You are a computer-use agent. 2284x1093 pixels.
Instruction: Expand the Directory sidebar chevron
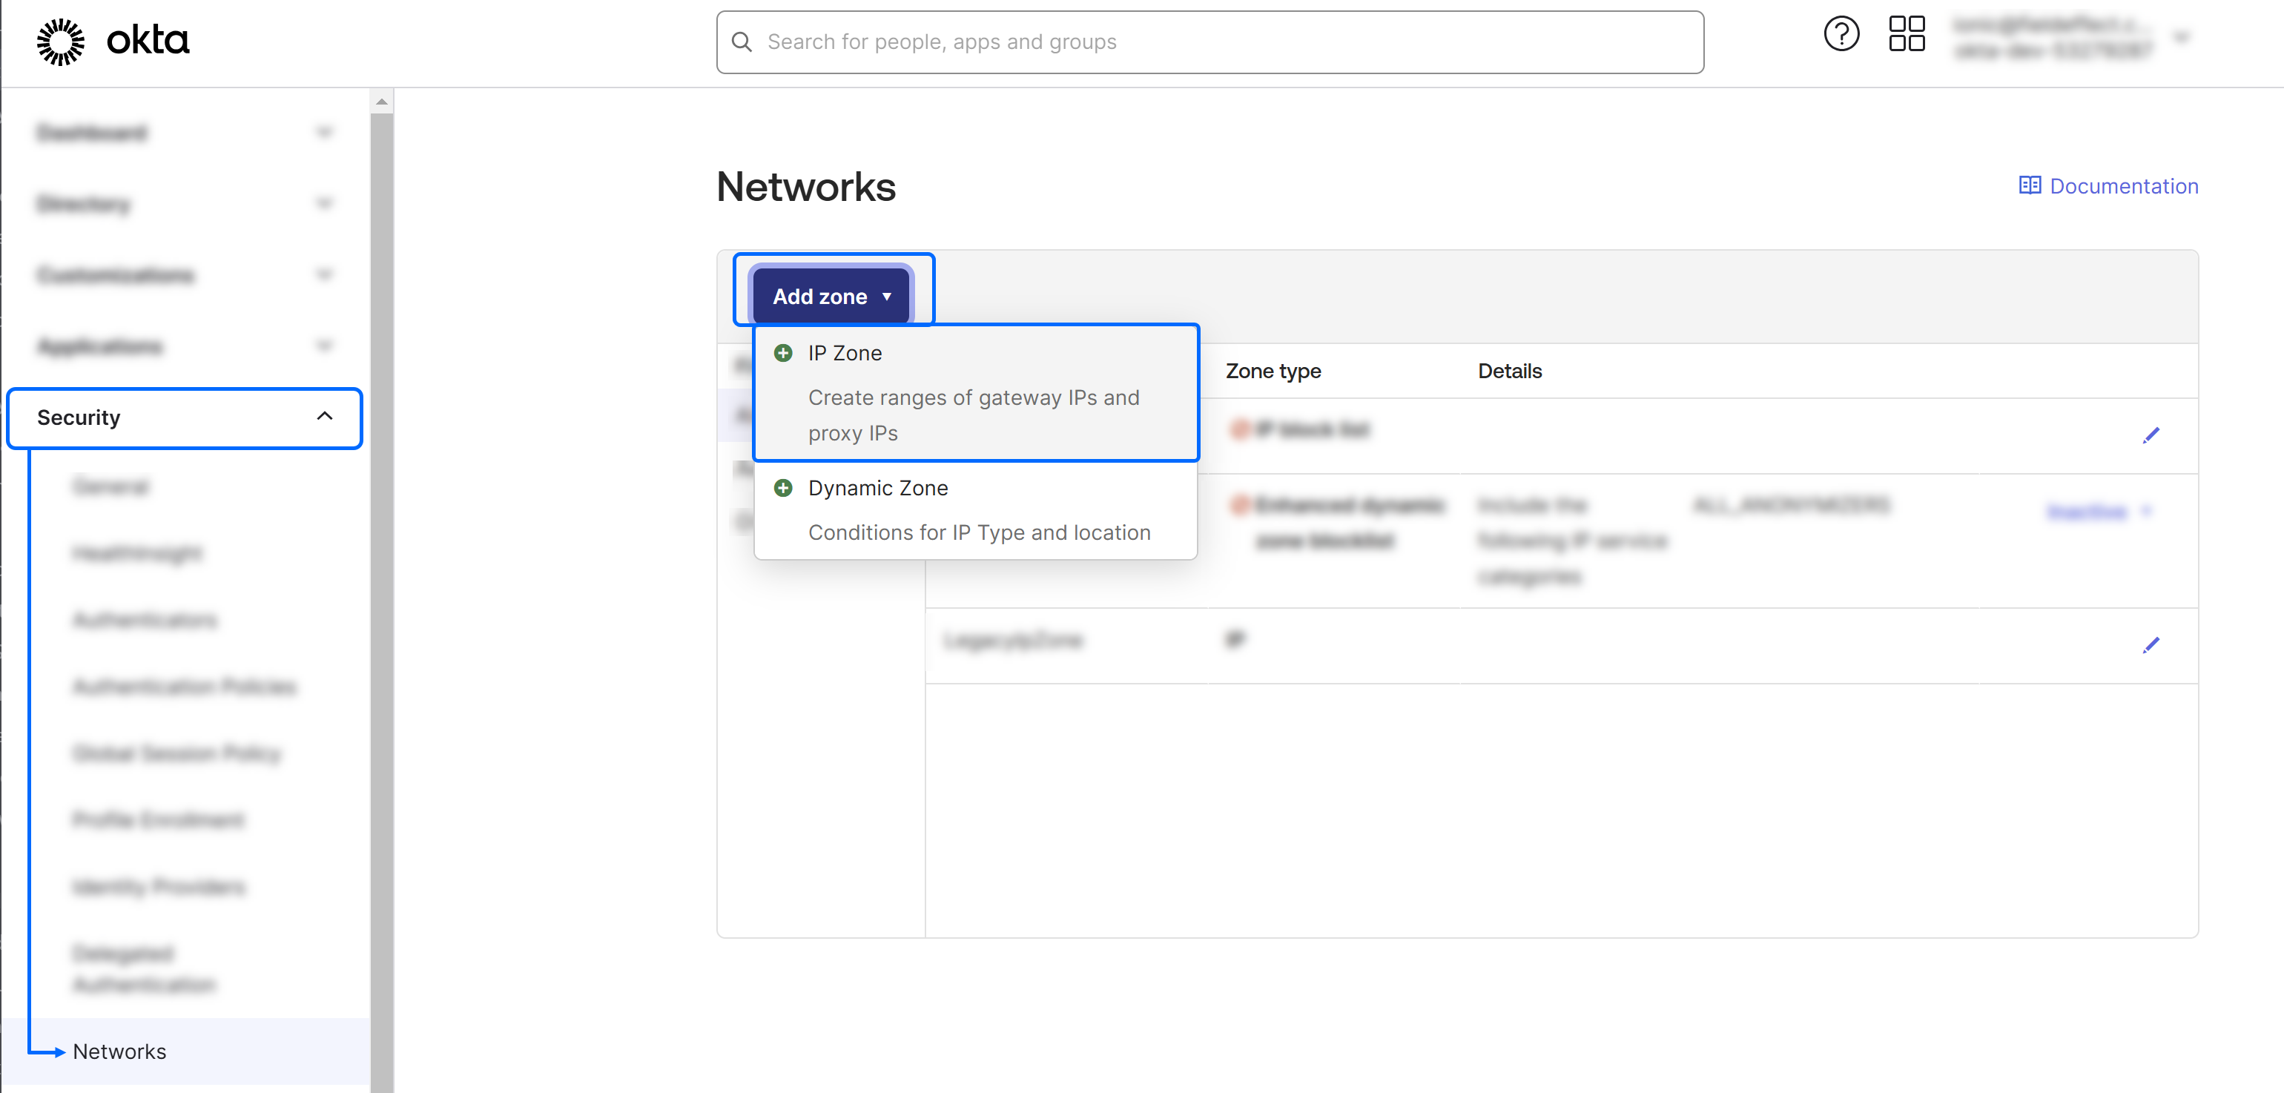point(325,204)
